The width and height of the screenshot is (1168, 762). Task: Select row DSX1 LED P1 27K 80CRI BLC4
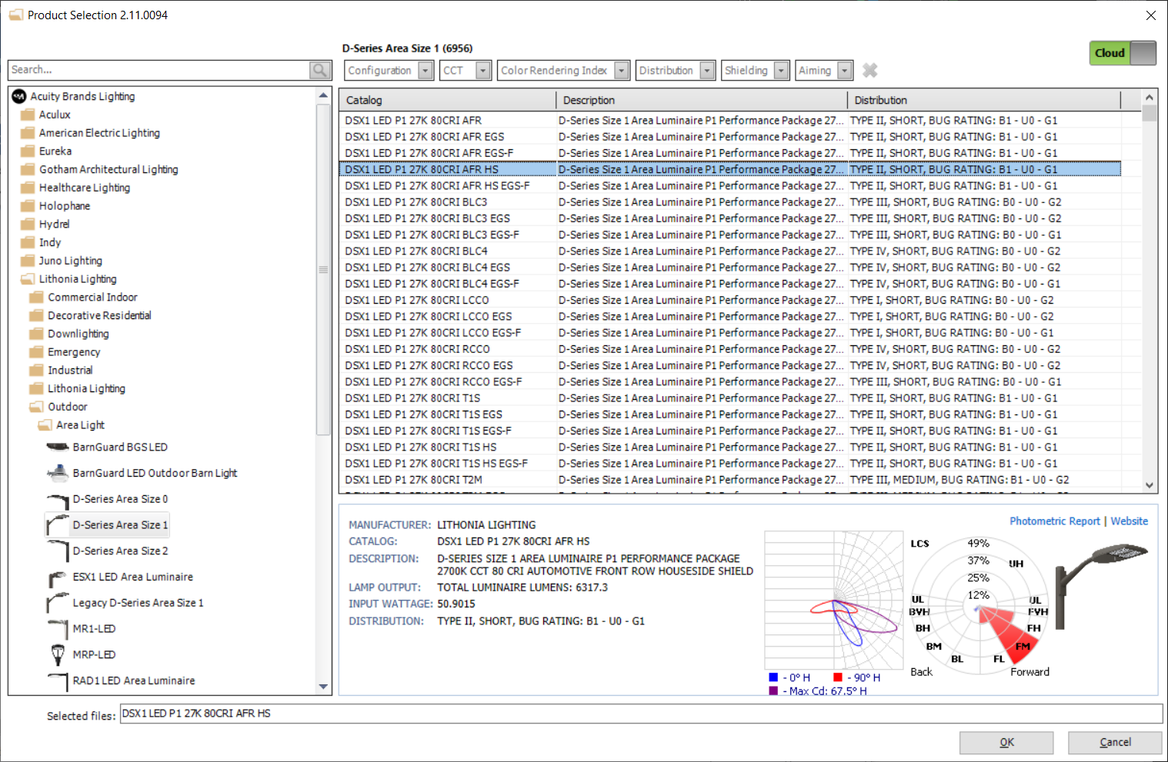[x=729, y=251]
